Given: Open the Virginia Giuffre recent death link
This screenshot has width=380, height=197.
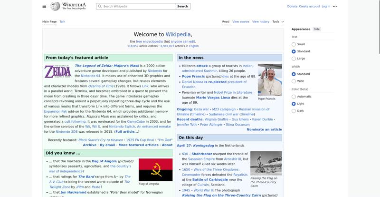Looking at the screenshot, I should click(216, 119).
